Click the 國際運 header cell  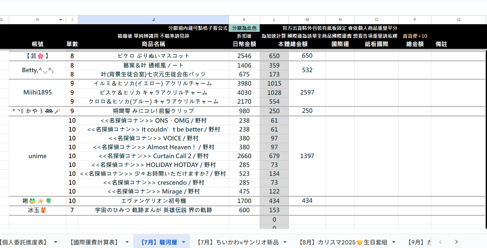pos(340,44)
